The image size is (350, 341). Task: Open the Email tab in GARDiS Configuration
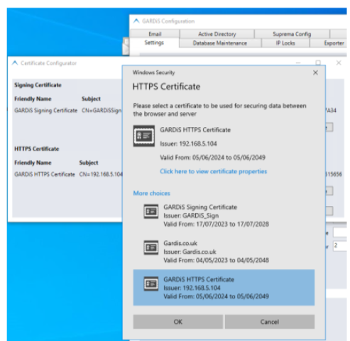(x=155, y=34)
